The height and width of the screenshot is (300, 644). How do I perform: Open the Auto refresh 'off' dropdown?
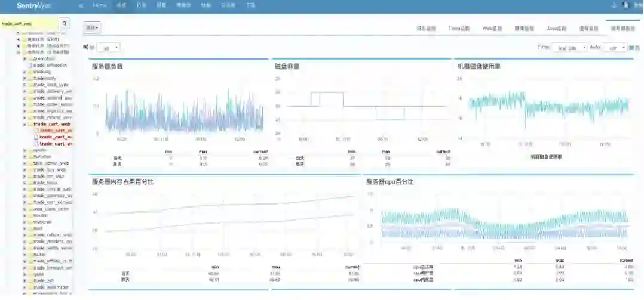coord(615,48)
